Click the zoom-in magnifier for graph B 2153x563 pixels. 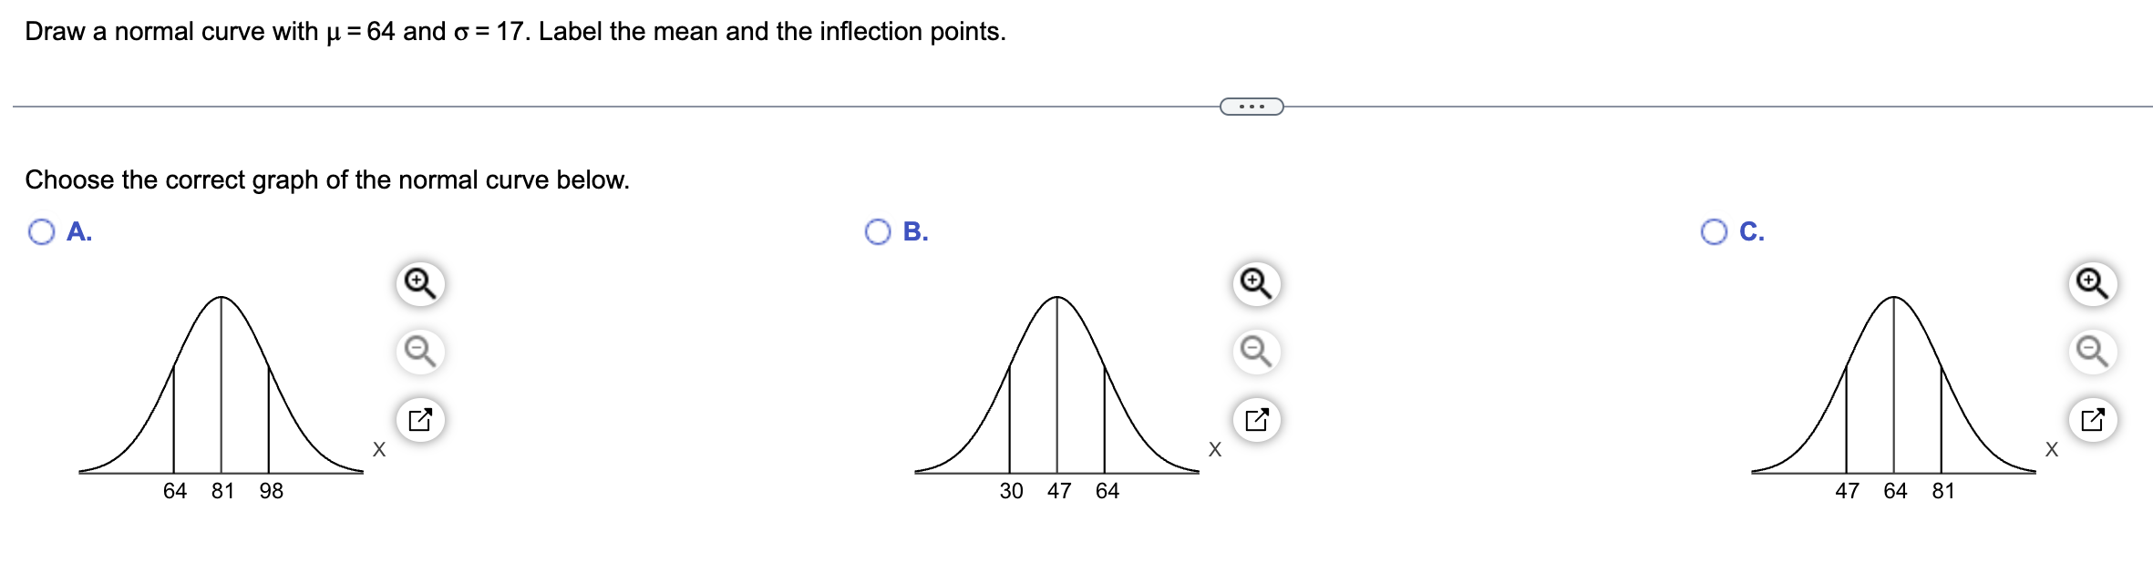pyautogui.click(x=1256, y=283)
